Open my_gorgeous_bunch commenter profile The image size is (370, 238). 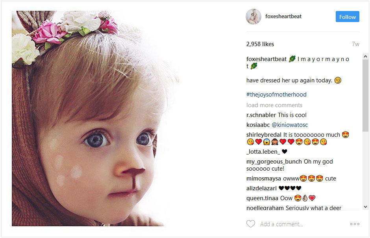pyautogui.click(x=274, y=162)
